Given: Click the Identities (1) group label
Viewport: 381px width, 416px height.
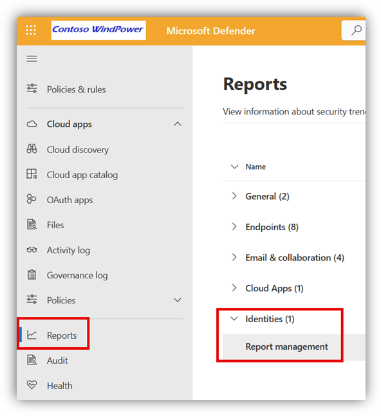Looking at the screenshot, I should (270, 319).
